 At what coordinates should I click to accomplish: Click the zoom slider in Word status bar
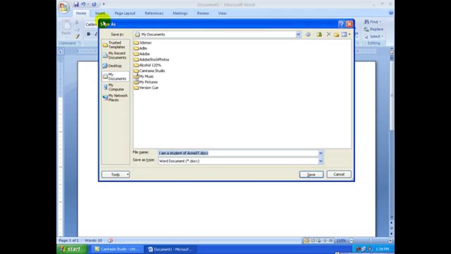[x=370, y=241]
